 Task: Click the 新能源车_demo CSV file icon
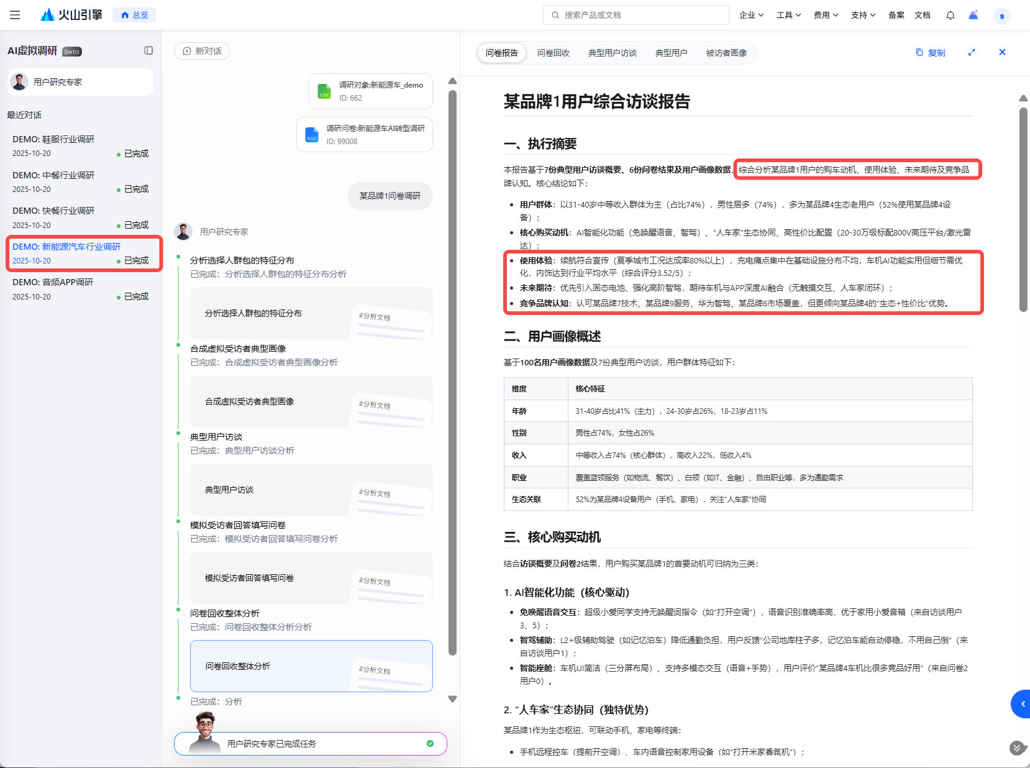point(324,91)
